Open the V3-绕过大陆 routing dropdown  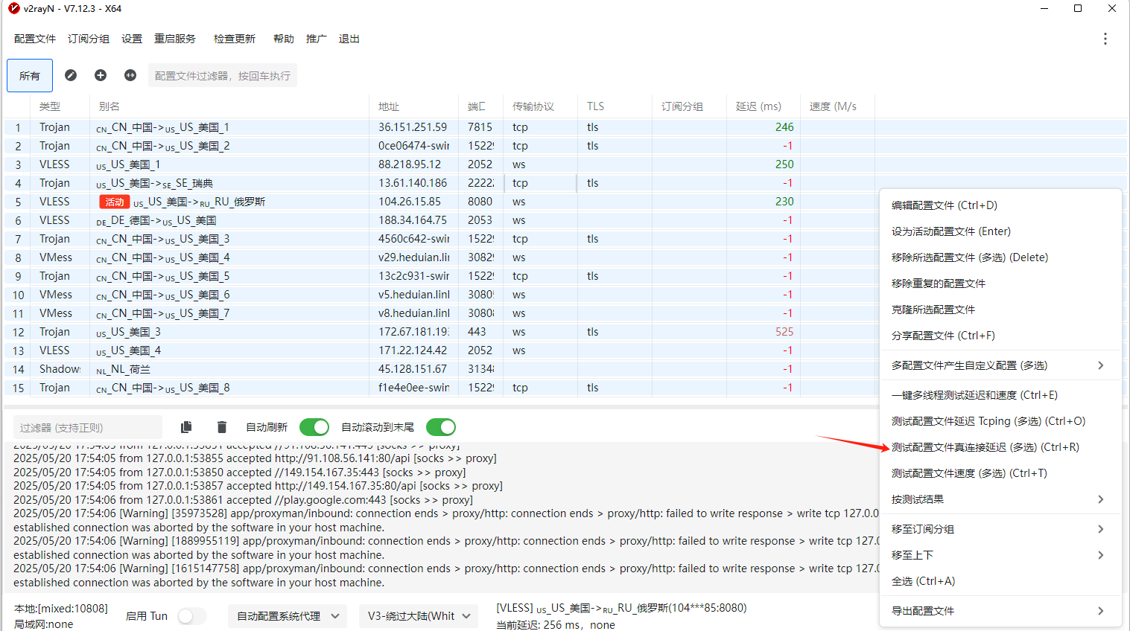point(419,616)
